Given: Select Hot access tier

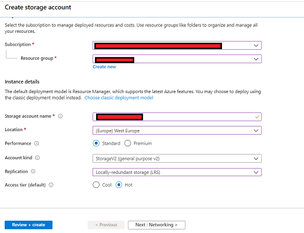Looking at the screenshot, I should (119, 185).
